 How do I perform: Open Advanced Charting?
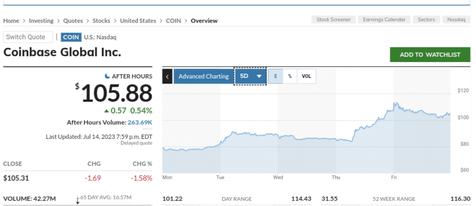coord(204,76)
